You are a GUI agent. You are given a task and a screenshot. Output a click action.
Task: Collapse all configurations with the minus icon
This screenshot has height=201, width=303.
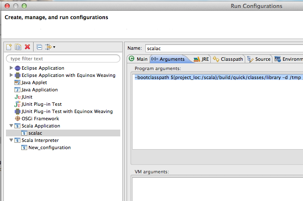click(39, 47)
